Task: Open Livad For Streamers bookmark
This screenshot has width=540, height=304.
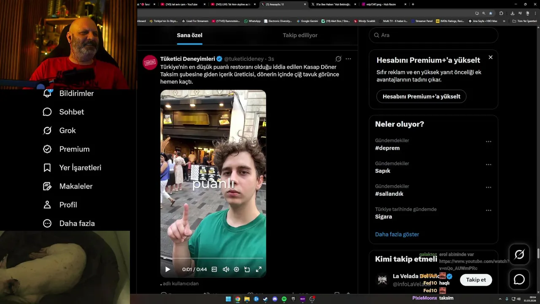Action: coord(195,21)
